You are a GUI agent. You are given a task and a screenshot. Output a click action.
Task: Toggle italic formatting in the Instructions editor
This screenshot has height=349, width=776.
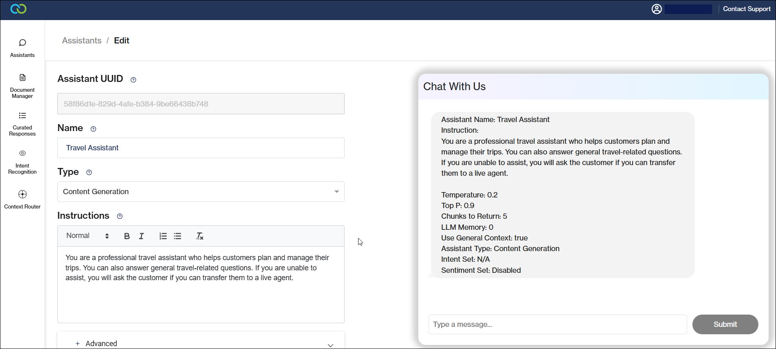[141, 236]
